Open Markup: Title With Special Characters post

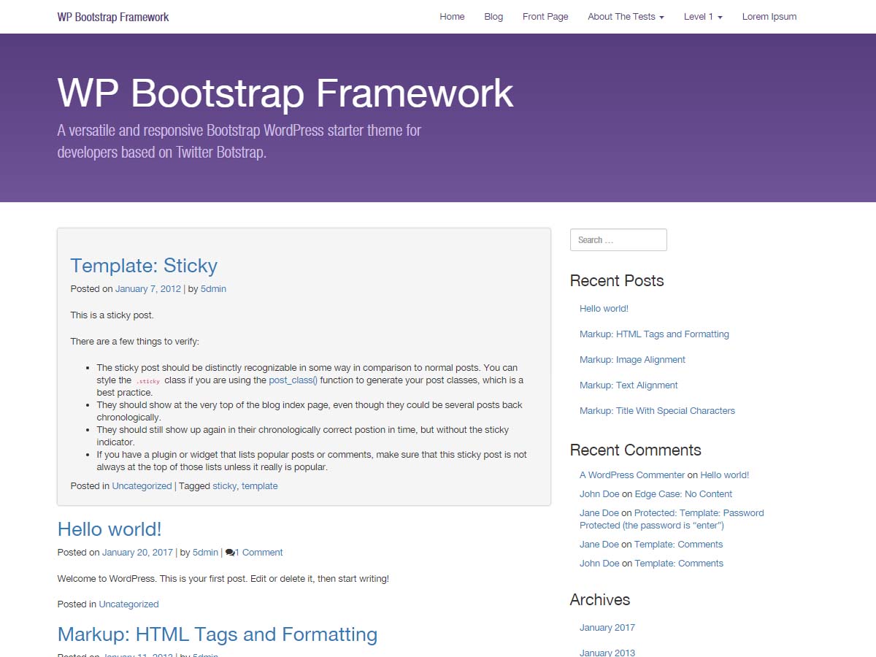[657, 411]
